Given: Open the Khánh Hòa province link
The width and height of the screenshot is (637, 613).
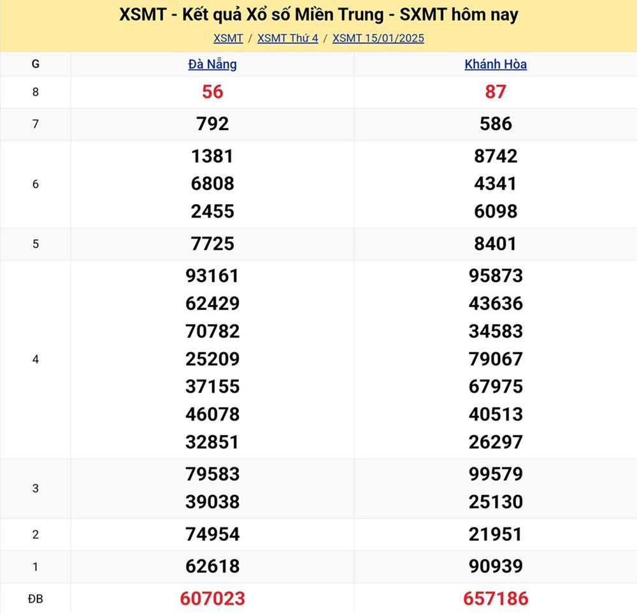Looking at the screenshot, I should pyautogui.click(x=496, y=64).
